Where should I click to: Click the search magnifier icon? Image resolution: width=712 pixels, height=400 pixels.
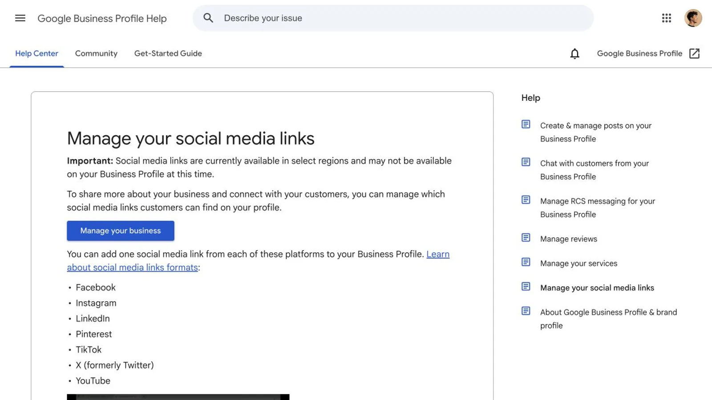208,18
